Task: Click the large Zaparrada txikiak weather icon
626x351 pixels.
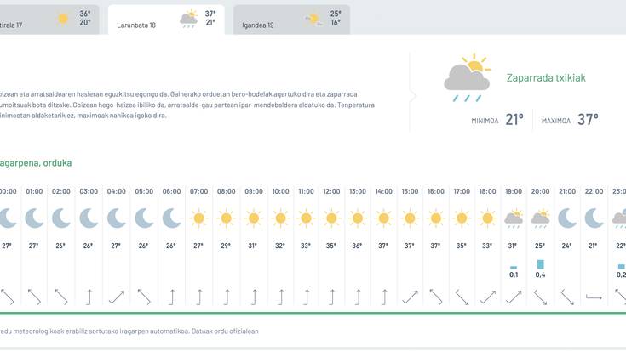Action: (x=467, y=78)
